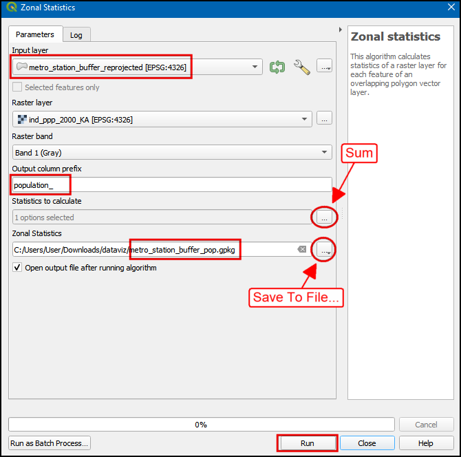Viewport: 461px width, 457px height.
Task: Open statistics to calculate selection button
Action: tap(324, 217)
